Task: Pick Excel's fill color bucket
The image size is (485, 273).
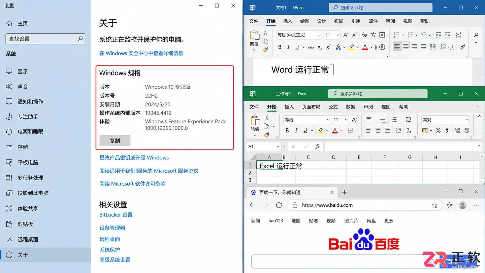Action: point(321,130)
